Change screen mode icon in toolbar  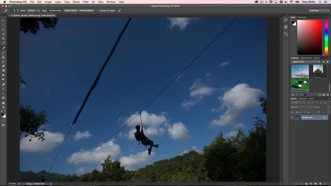[3, 125]
